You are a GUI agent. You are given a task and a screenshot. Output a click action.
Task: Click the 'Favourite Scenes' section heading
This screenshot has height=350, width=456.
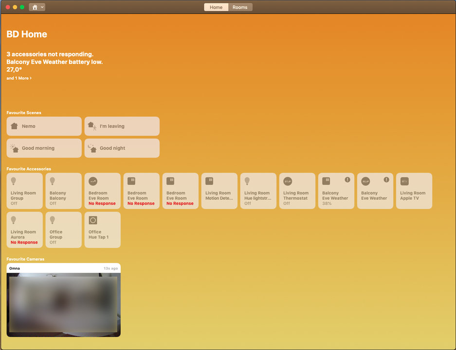[x=24, y=113]
